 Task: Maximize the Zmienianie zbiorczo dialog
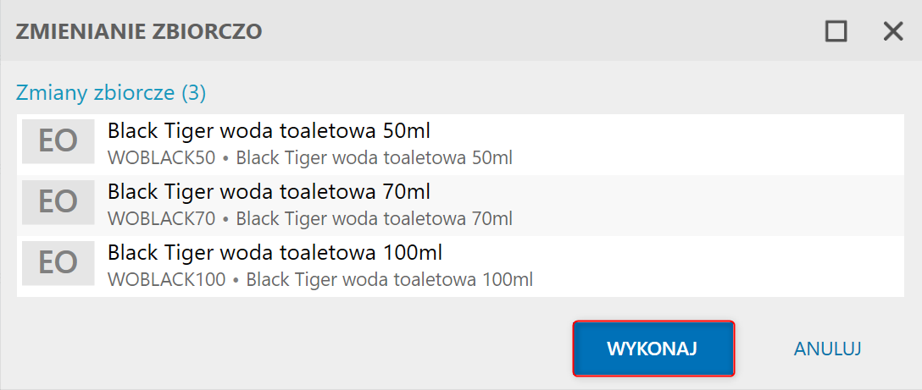pos(836,31)
